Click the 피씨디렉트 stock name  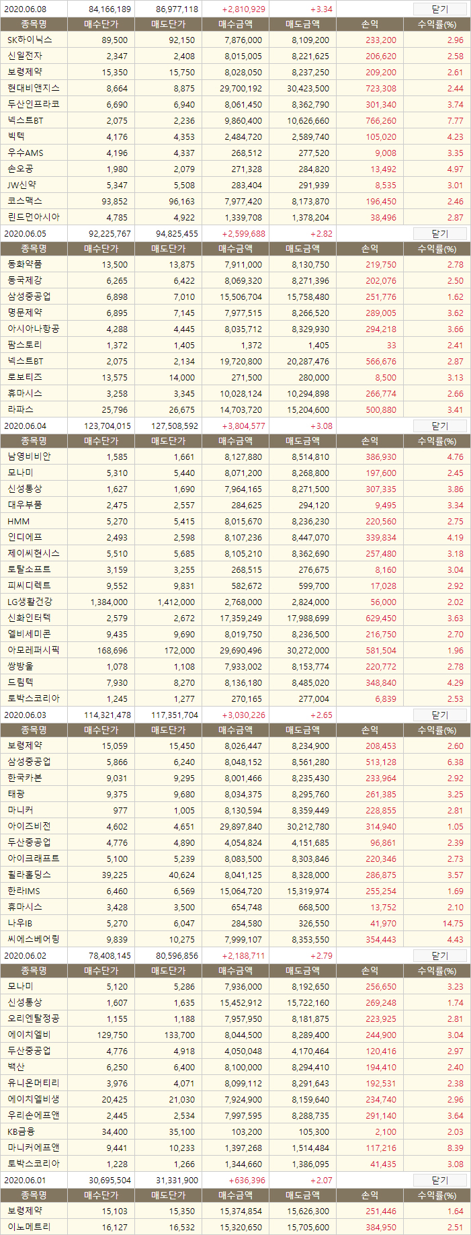[x=29, y=586]
